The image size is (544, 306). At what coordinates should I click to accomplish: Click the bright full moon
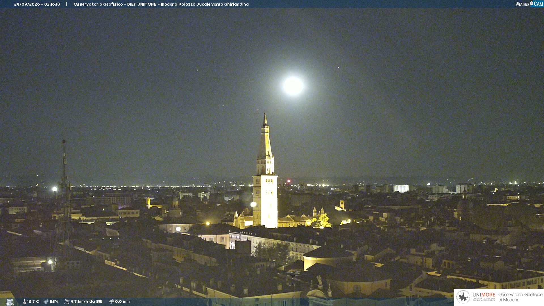[x=293, y=86]
